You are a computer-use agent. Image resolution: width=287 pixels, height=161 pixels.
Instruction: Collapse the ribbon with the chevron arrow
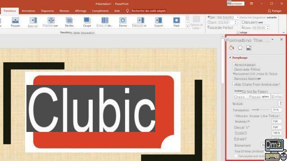[x=283, y=33]
